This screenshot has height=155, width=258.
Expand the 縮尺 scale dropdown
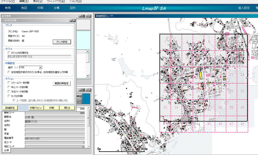40,67
